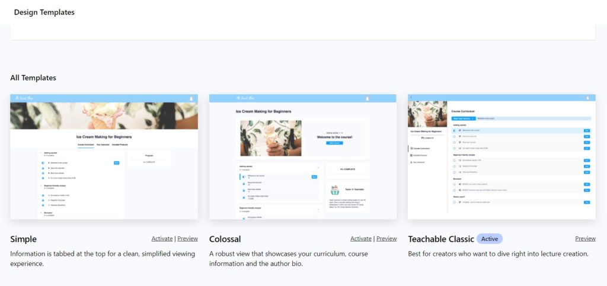607x286 pixels.
Task: Open Preview for the Colossal template
Action: pos(386,239)
